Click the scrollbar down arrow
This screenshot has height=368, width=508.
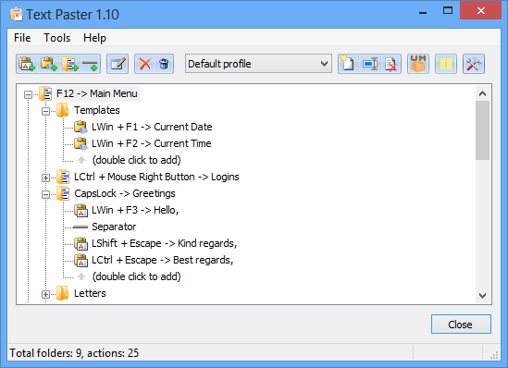tap(482, 296)
